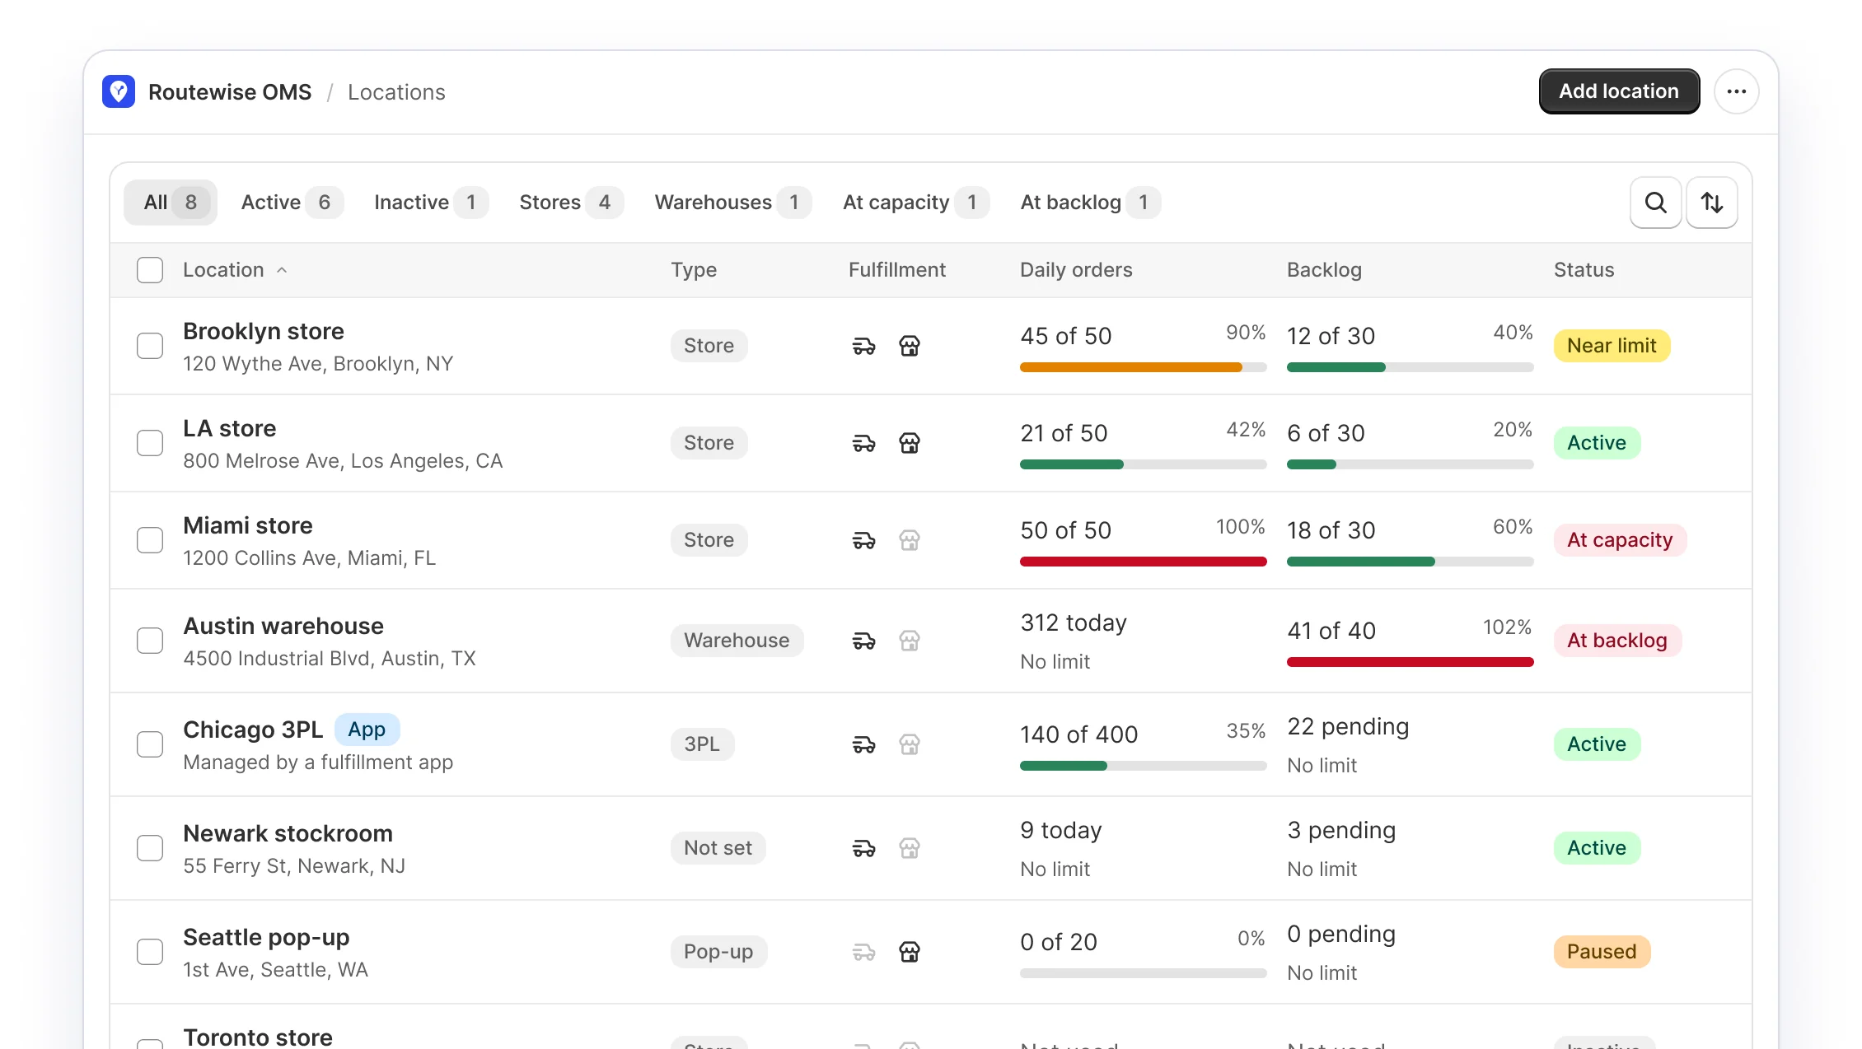Click Miami store dimmed storefront icon

pyautogui.click(x=910, y=540)
